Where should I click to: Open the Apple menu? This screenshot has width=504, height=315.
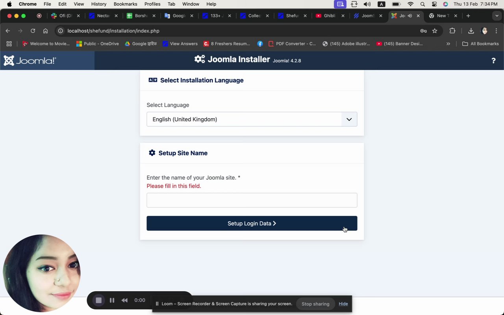point(9,4)
